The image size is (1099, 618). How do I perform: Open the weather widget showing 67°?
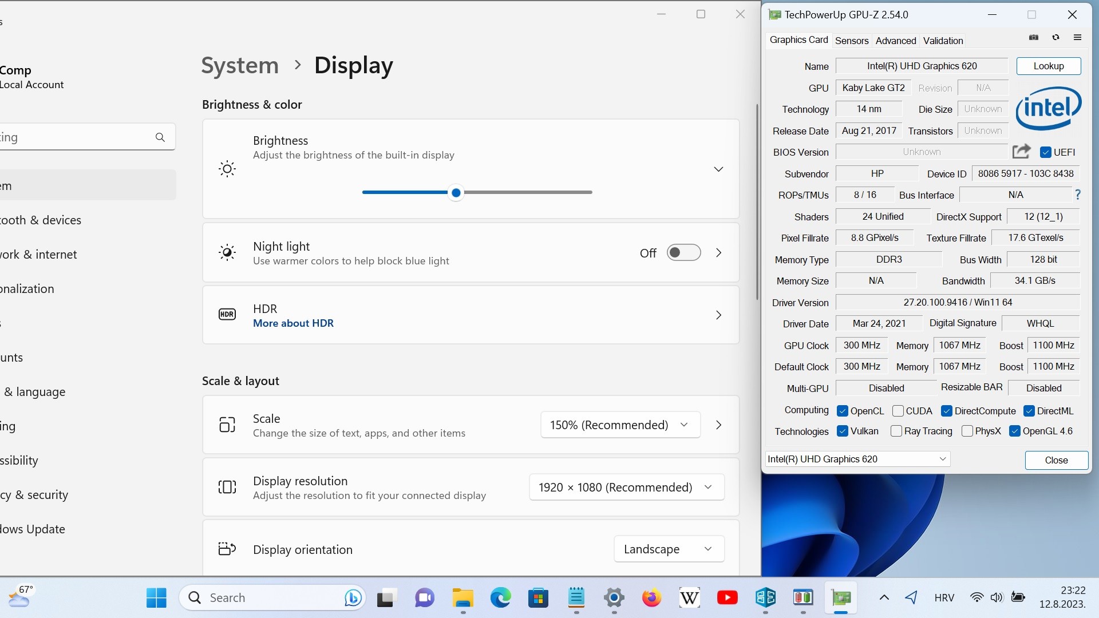click(x=21, y=596)
